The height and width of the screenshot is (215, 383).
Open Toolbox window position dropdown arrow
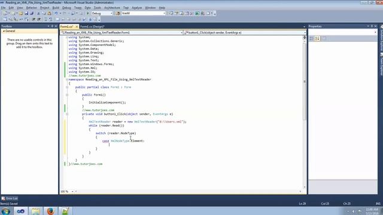pos(48,26)
